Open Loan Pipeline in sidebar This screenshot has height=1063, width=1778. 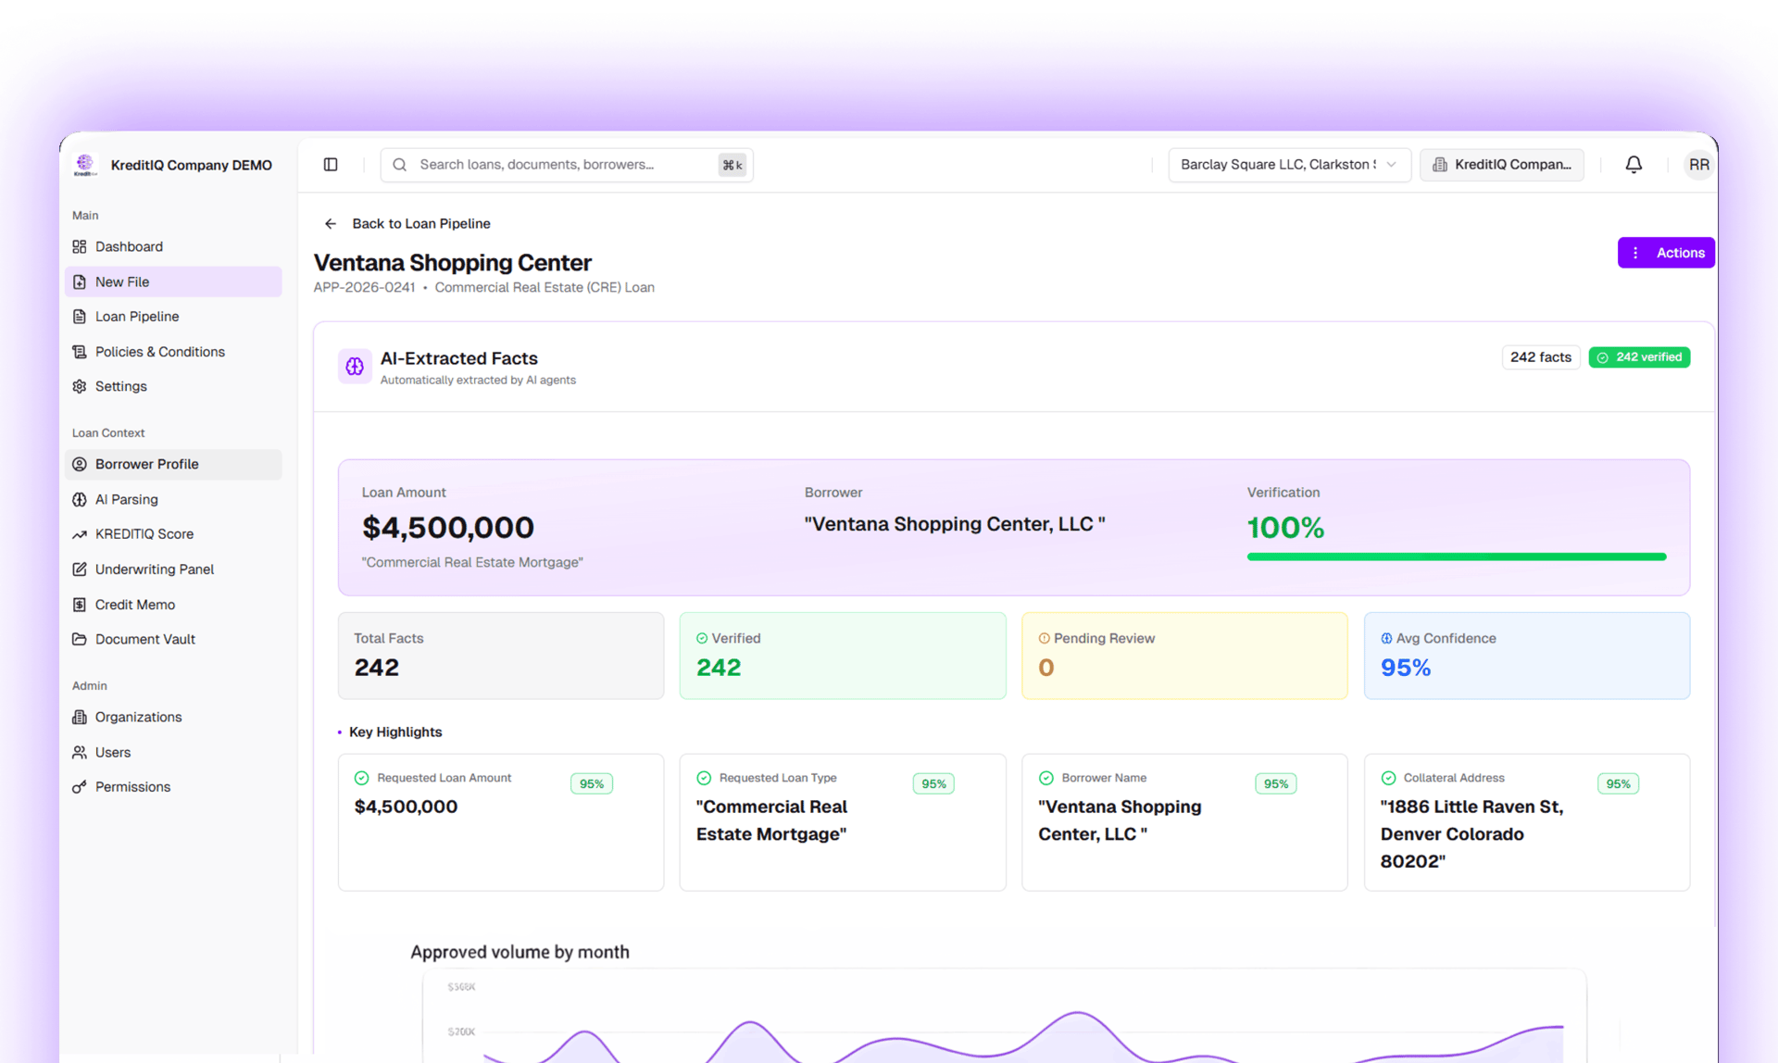137,317
